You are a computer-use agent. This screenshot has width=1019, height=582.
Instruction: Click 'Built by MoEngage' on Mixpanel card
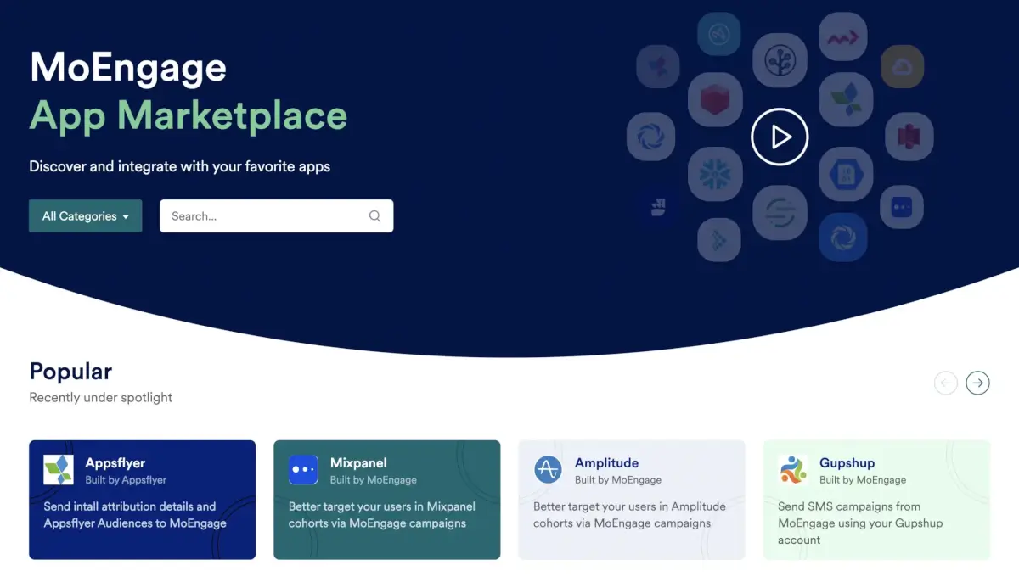point(374,480)
